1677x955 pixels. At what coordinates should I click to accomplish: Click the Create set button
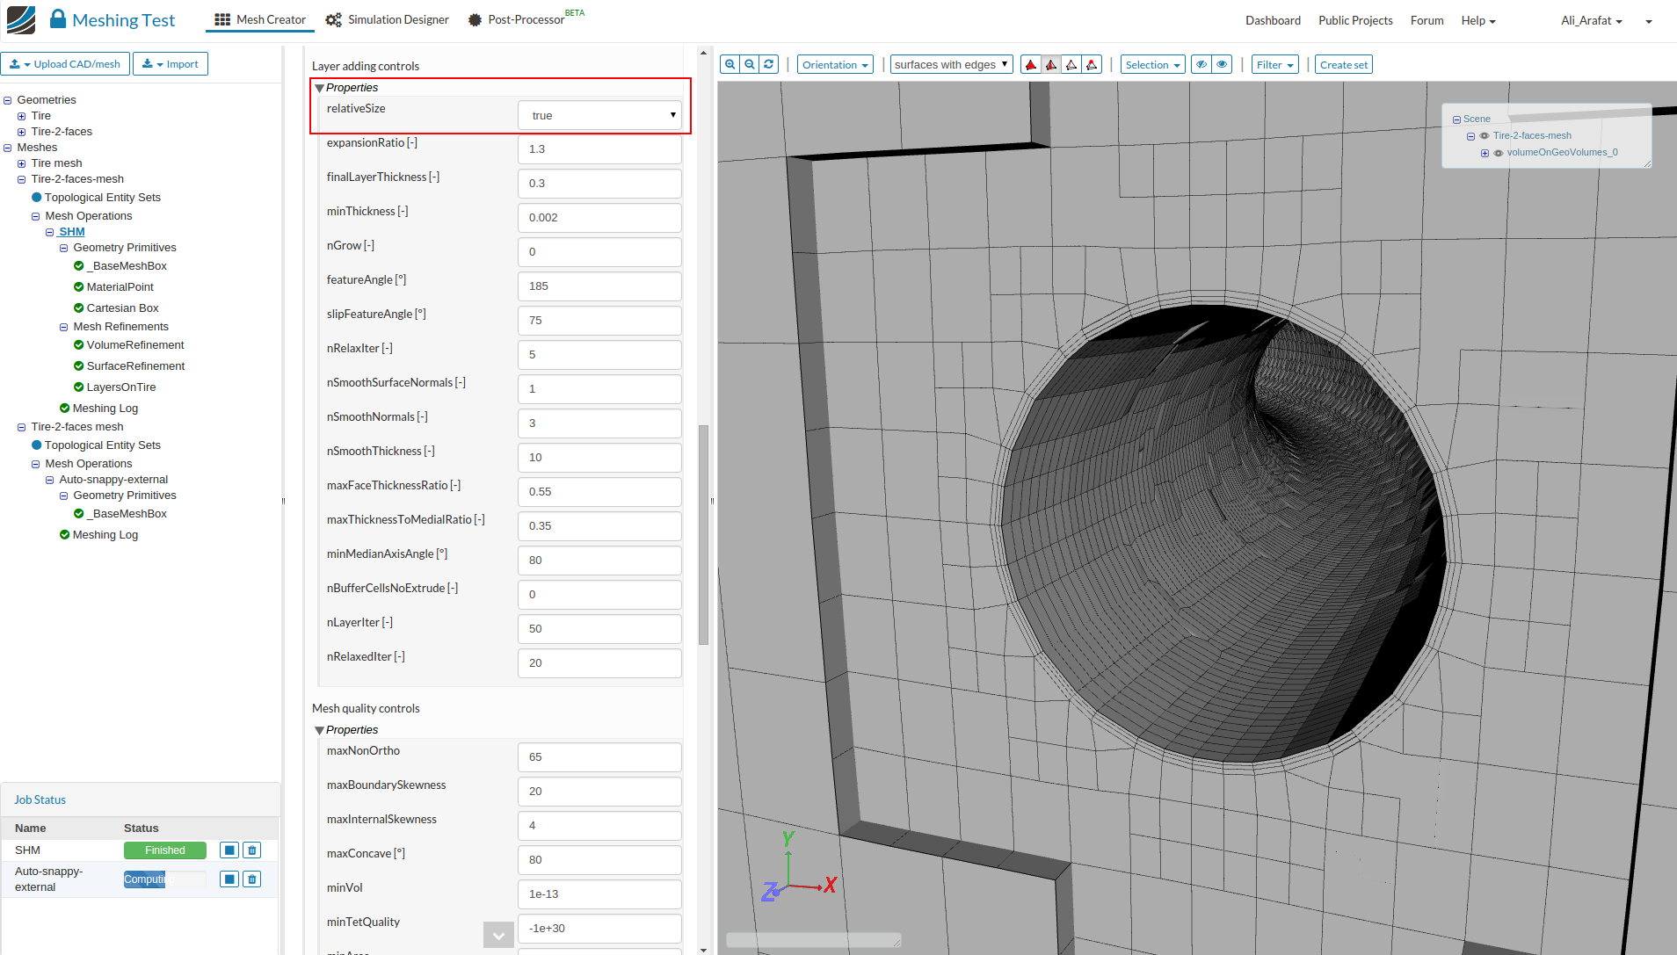click(1343, 65)
